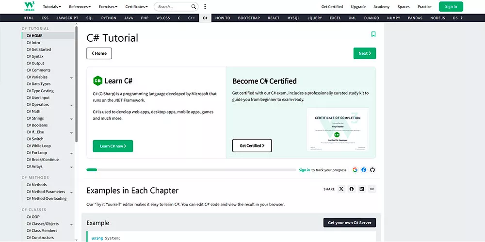
Task: Expand the C# Operators submenu arrow
Action: (71, 105)
